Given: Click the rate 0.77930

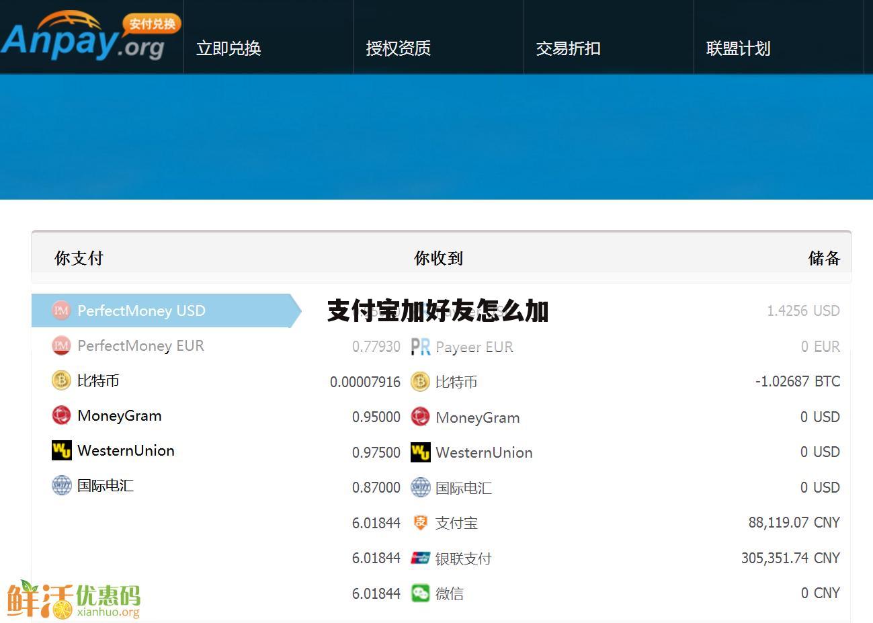Looking at the screenshot, I should [x=376, y=346].
